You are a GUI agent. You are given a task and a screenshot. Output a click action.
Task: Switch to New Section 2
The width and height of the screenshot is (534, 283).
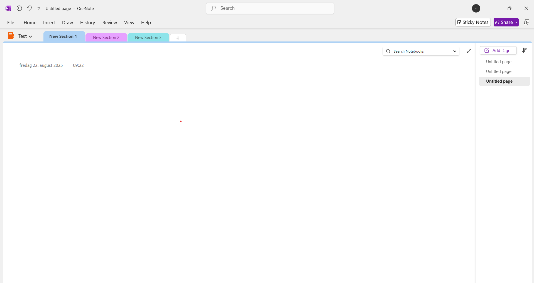point(106,38)
